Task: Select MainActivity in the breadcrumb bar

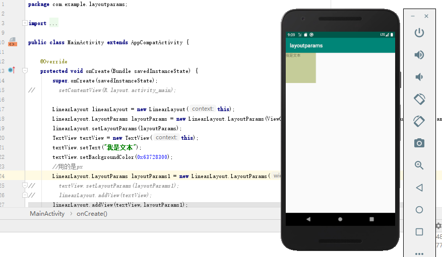Action: coord(47,214)
